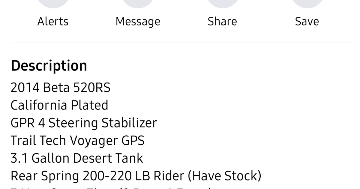Collapse the listing description text
The width and height of the screenshot is (360, 189).
coord(49,65)
